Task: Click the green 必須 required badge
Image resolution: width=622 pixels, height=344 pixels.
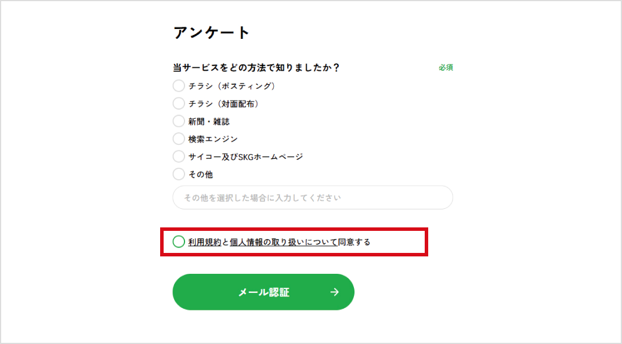Action: pyautogui.click(x=446, y=68)
